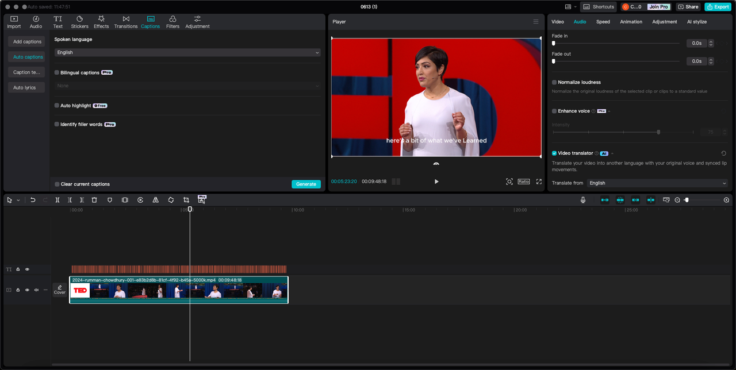Open the Adjustment panel in top toolbar
This screenshot has width=736, height=370.
point(197,22)
